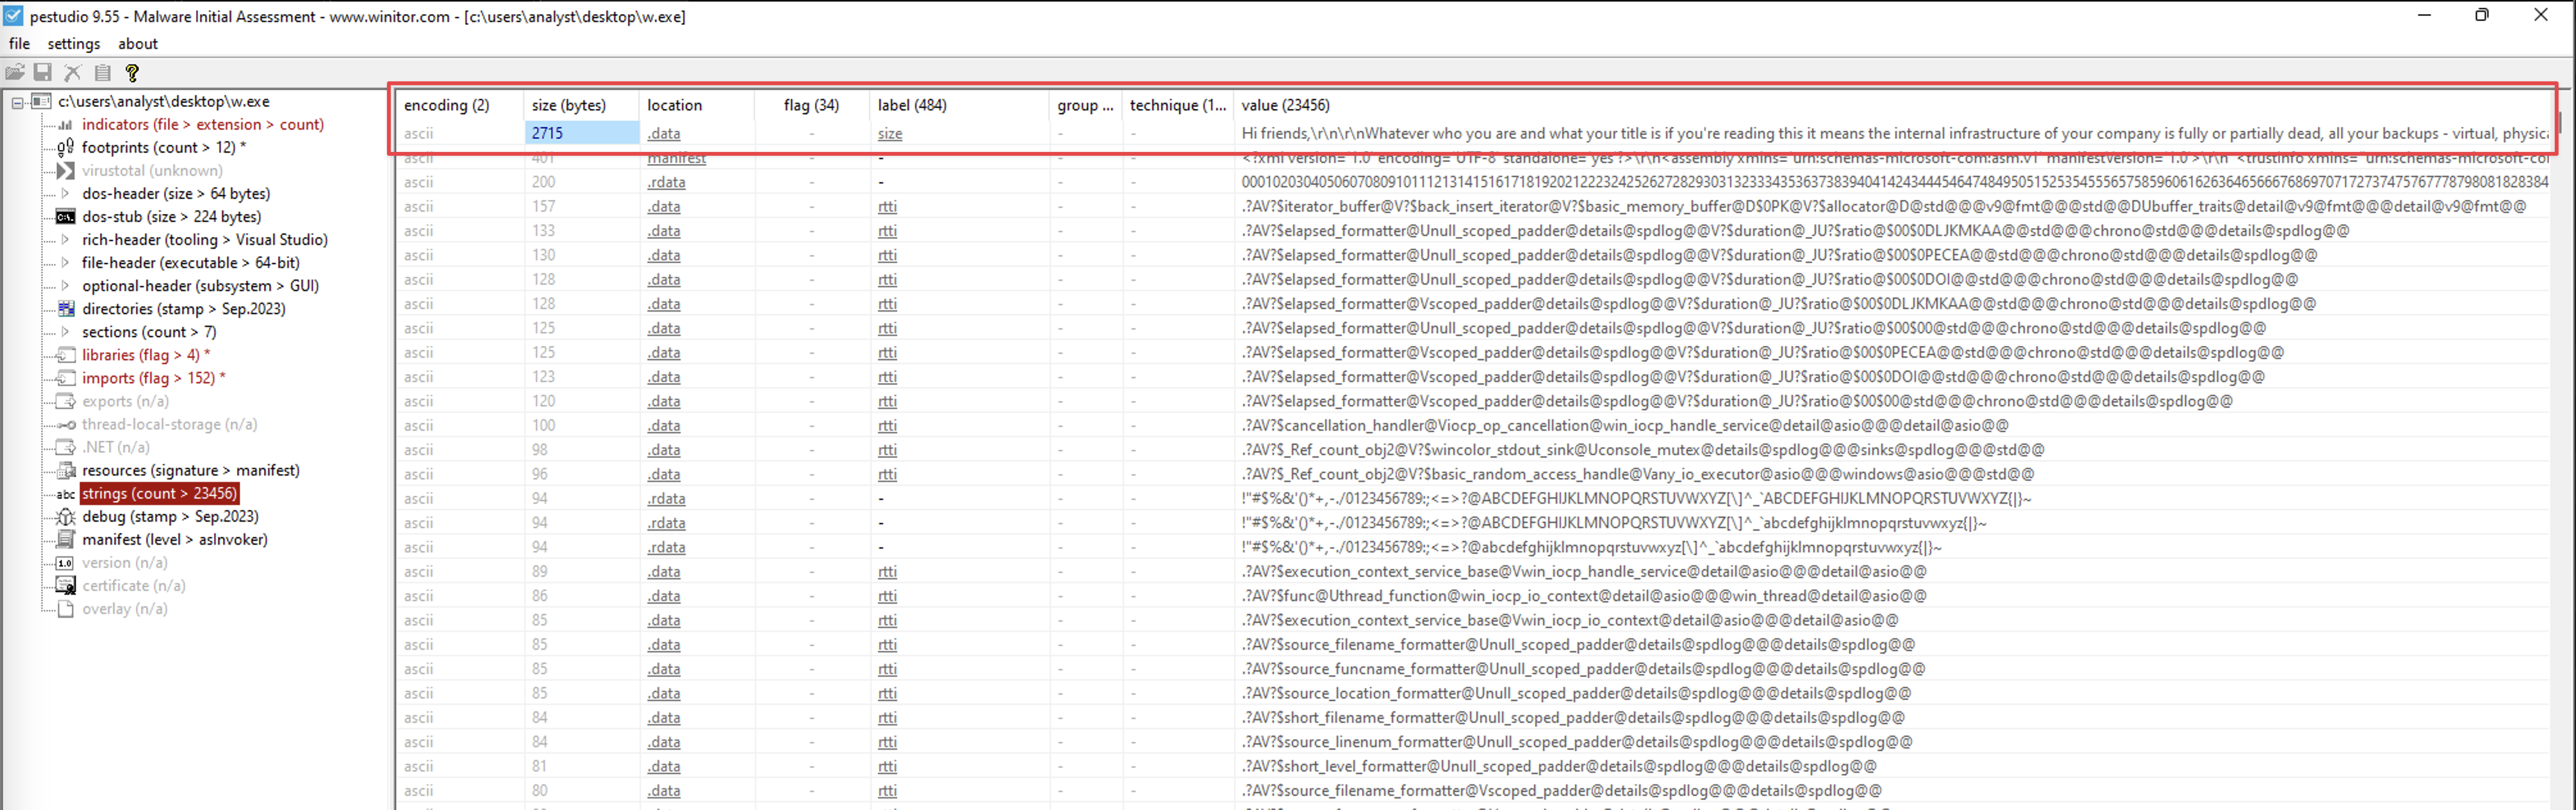Screen dimensions: 2576x810
Task: Expand the dos-header tree node
Action: 65,193
